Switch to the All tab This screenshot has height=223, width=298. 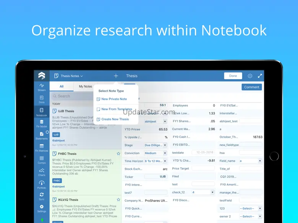coord(62,87)
